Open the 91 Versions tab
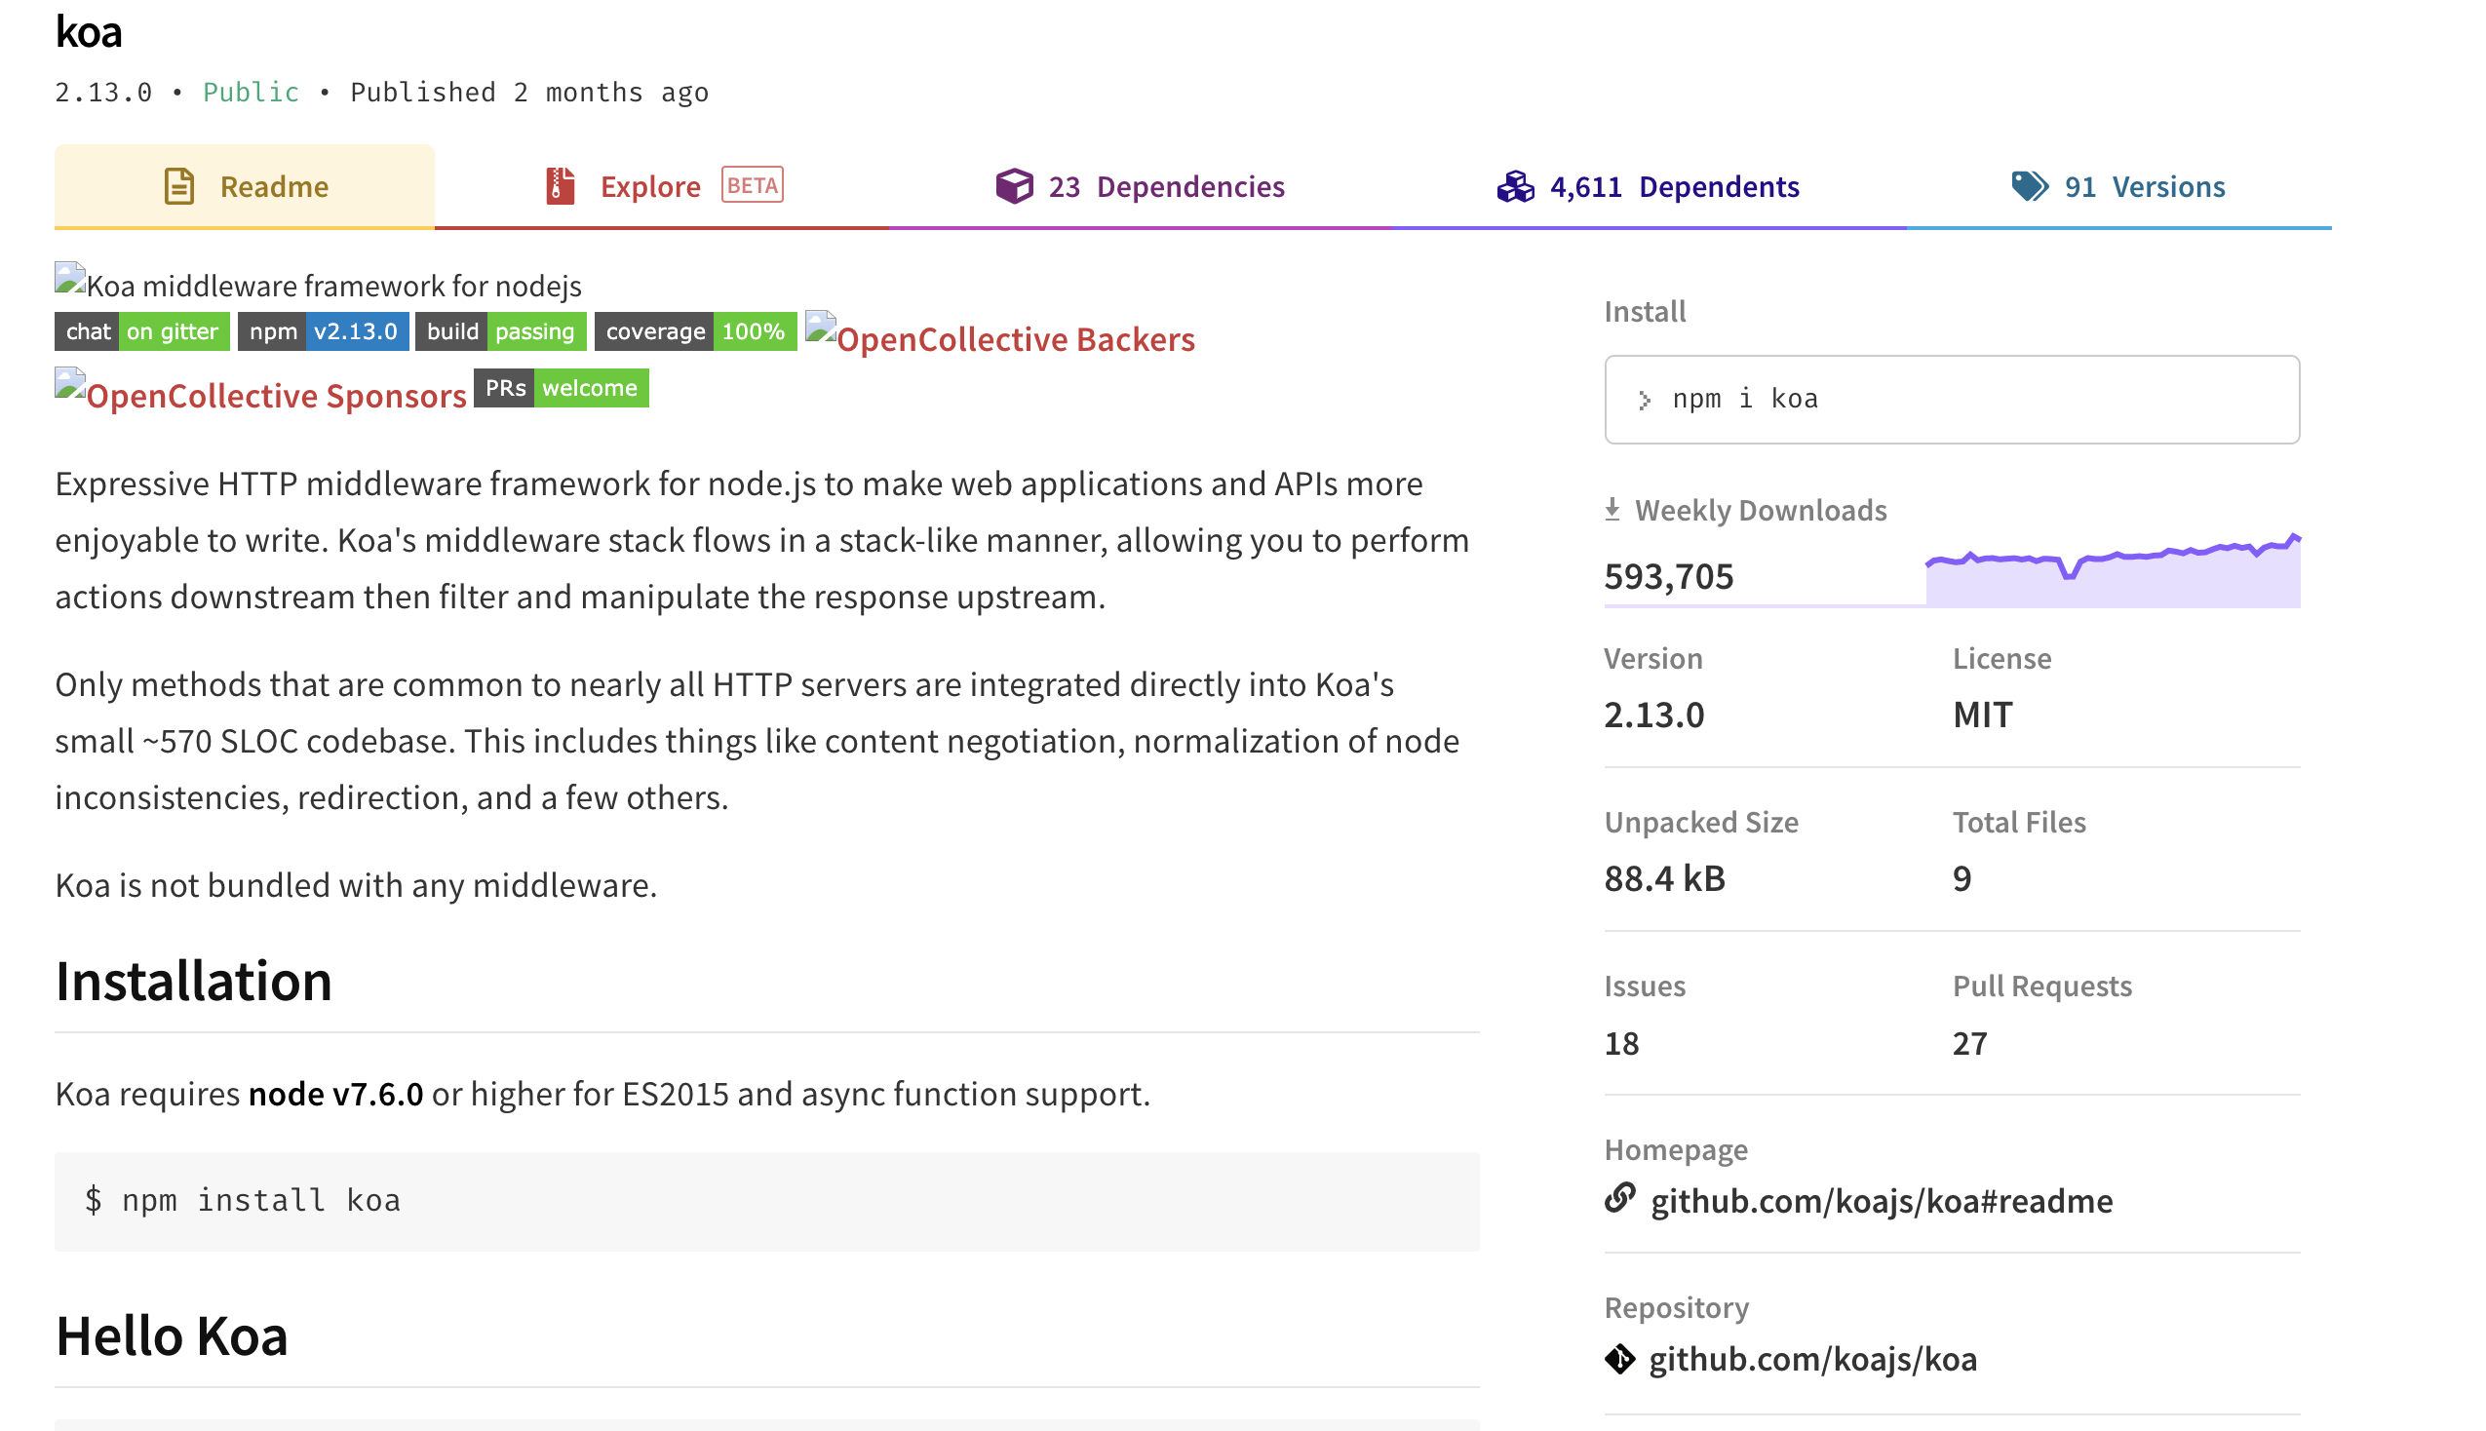The width and height of the screenshot is (2486, 1431). coord(2142,187)
